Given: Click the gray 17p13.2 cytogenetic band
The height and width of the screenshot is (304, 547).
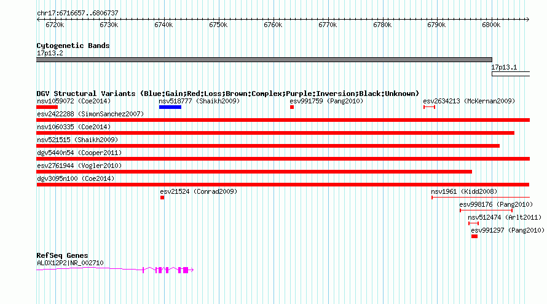Looking at the screenshot, I should (264, 60).
